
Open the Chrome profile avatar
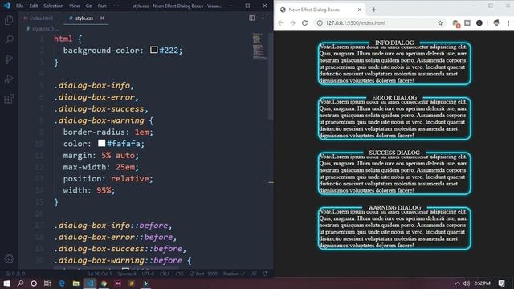(x=496, y=23)
